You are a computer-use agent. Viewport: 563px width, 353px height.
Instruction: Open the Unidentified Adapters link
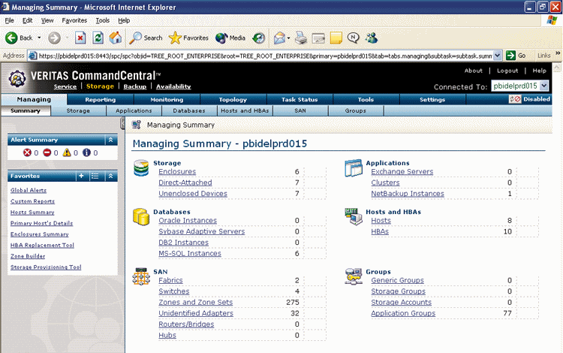tap(196, 313)
